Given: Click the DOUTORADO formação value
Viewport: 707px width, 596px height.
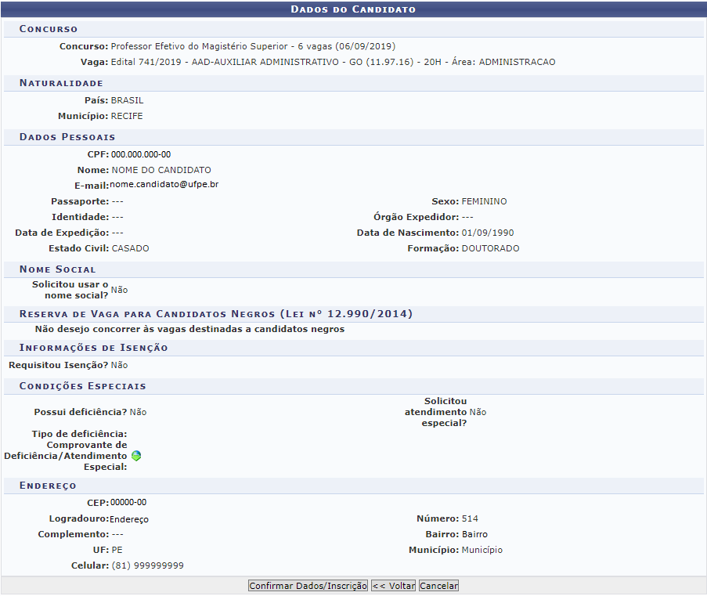Looking at the screenshot, I should click(490, 248).
